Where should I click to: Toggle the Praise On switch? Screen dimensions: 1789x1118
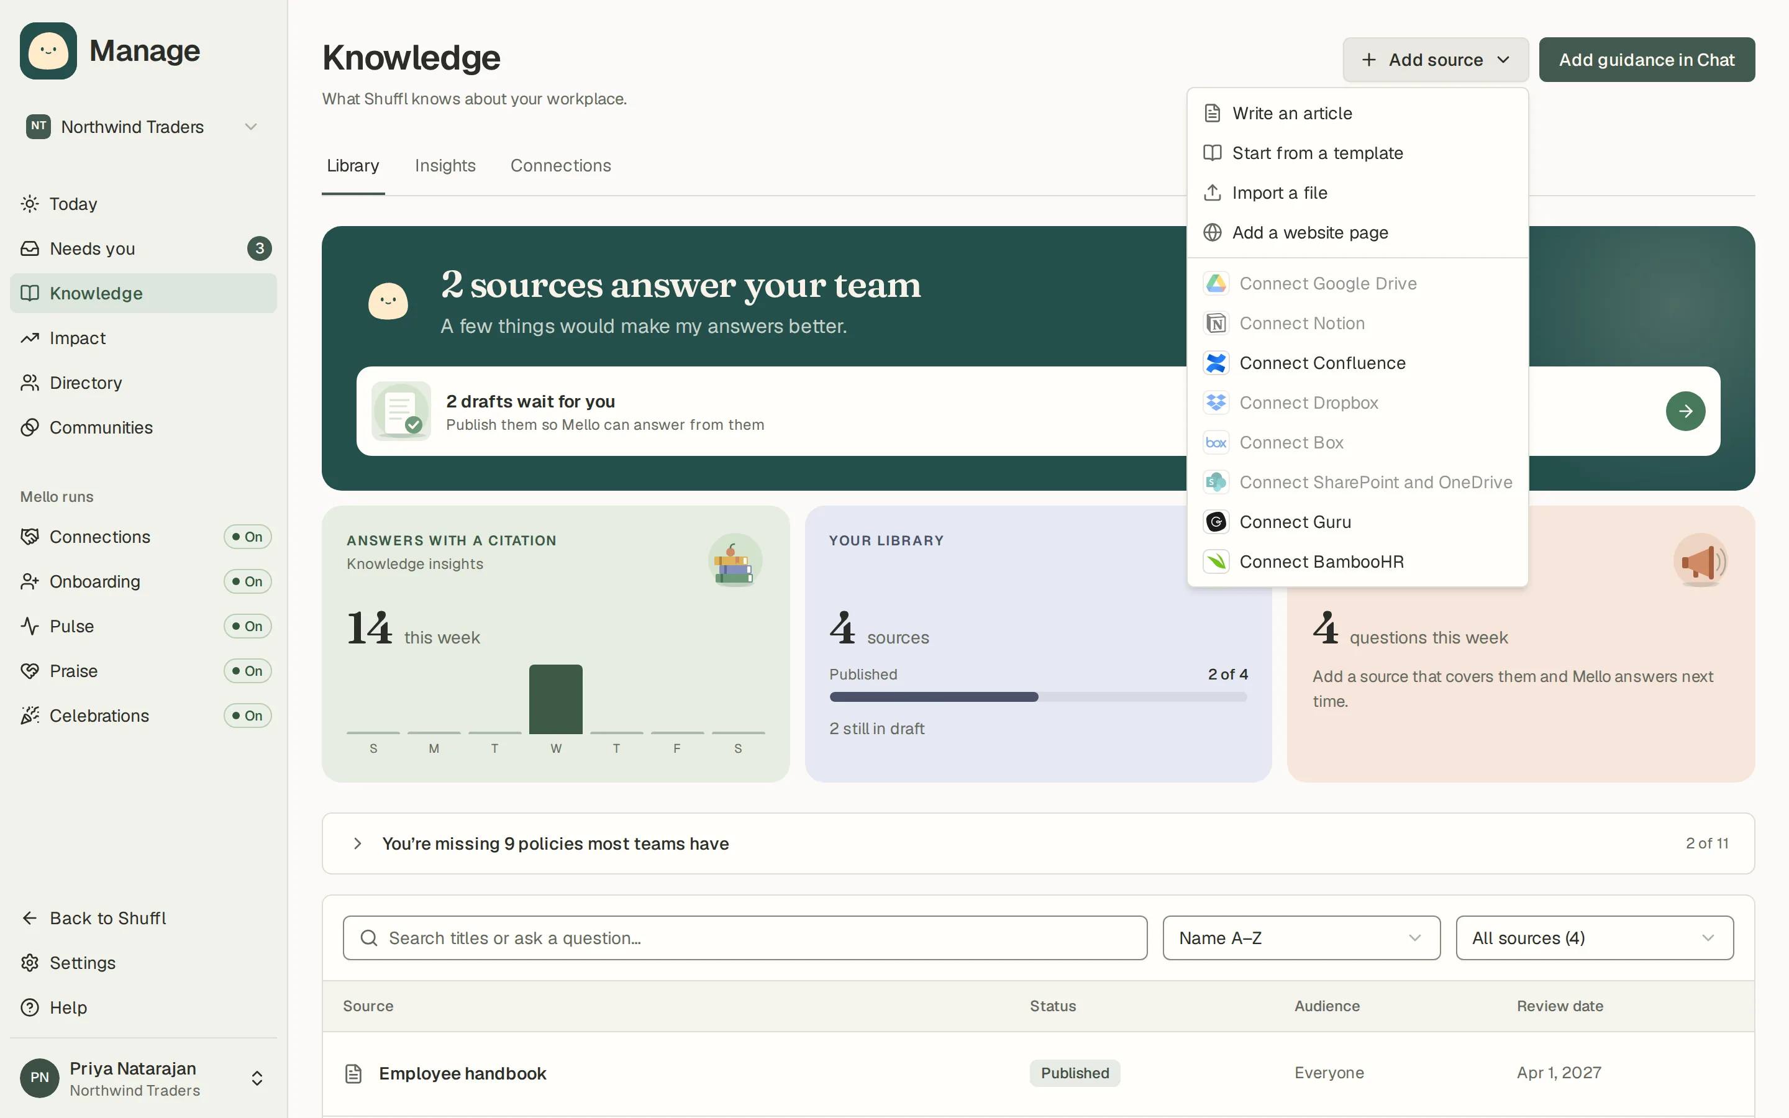(248, 671)
